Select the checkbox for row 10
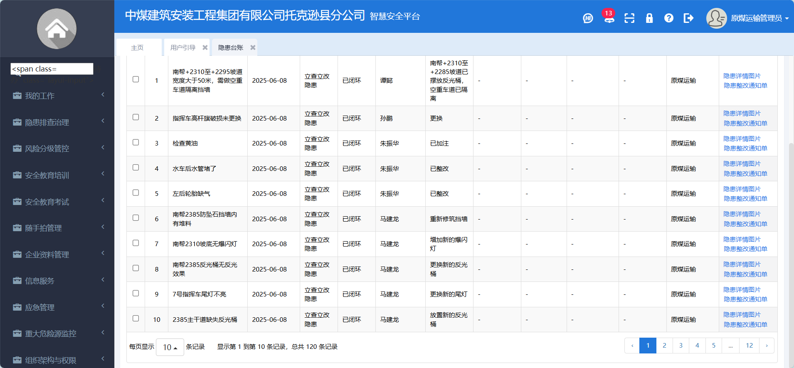794x368 pixels. coord(136,319)
